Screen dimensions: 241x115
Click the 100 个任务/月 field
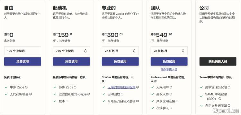22,51
